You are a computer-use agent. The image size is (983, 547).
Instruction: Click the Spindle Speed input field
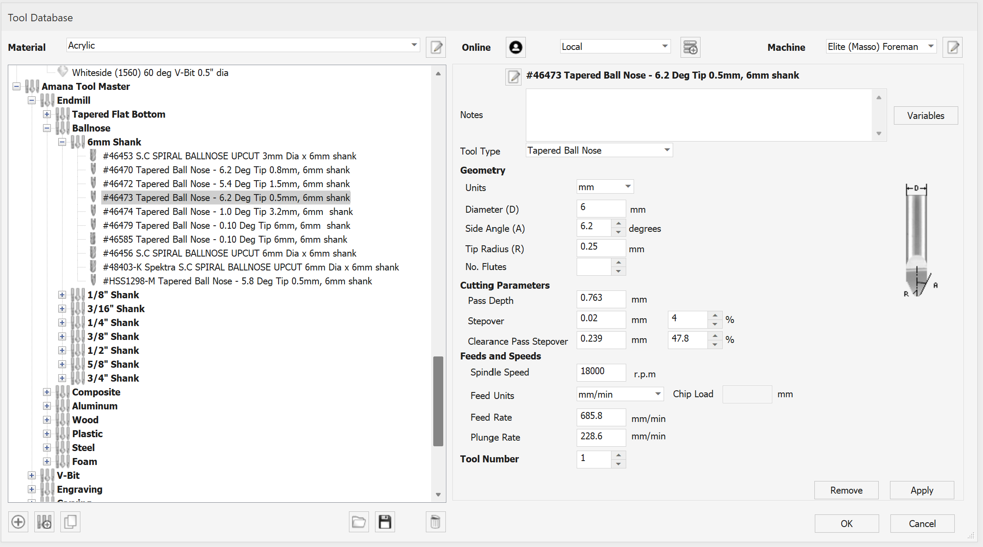coord(601,372)
